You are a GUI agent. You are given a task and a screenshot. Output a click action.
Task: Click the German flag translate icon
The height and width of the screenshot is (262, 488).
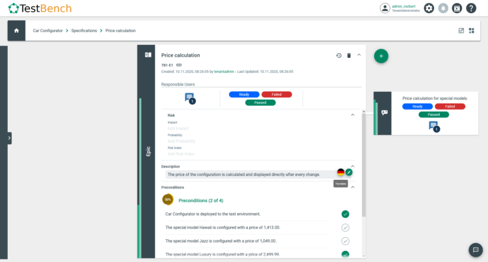pyautogui.click(x=340, y=172)
